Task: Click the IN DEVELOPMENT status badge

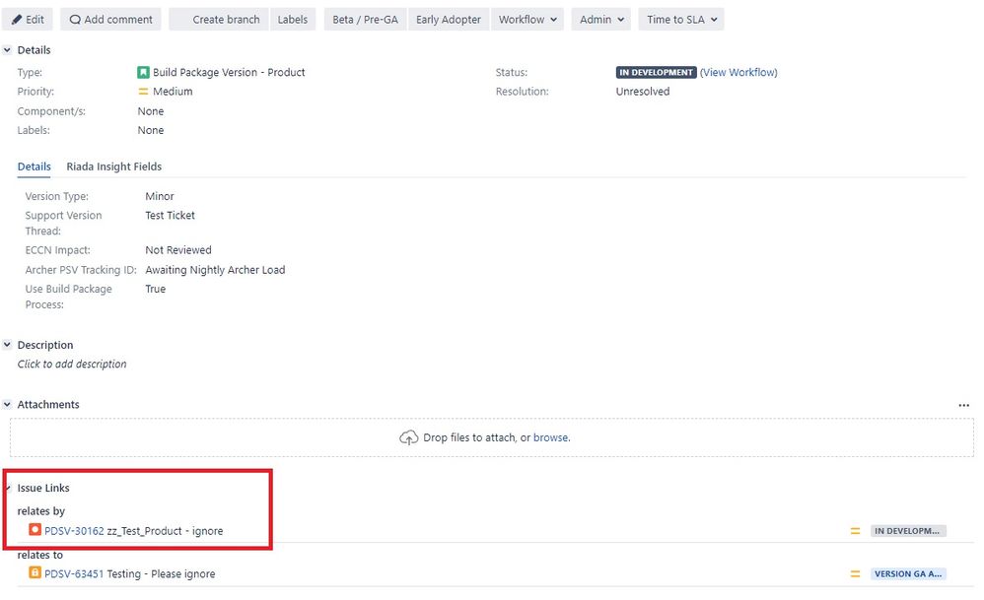Action: pos(656,73)
